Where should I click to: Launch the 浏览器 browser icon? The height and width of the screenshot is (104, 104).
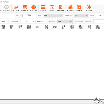tap(52, 8)
